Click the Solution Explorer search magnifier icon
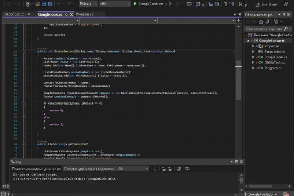This screenshot has height=196, width=294. (x=286, y=29)
